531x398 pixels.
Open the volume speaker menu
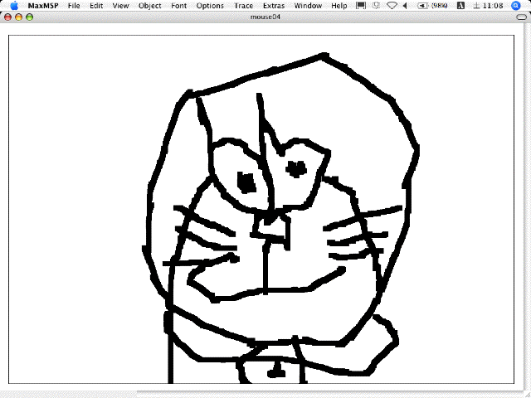click(x=405, y=6)
